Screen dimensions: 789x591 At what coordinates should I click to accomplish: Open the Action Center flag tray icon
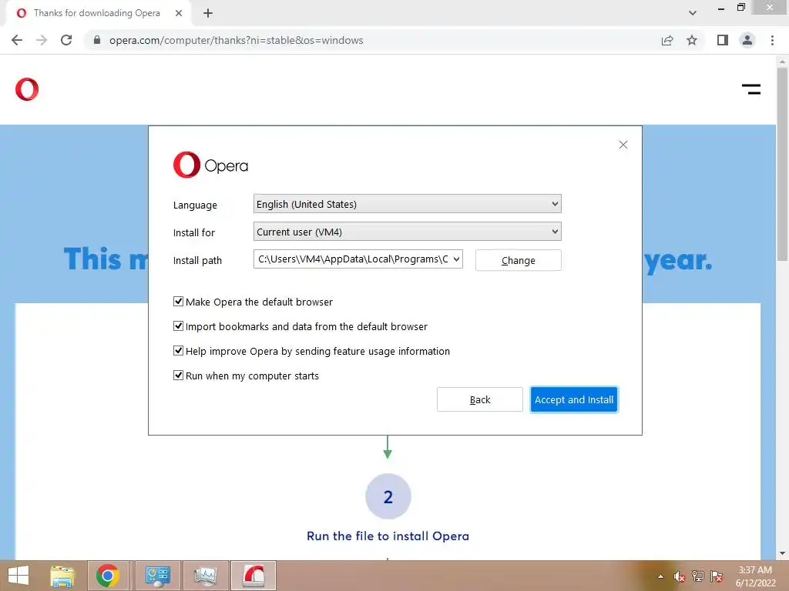click(x=717, y=576)
